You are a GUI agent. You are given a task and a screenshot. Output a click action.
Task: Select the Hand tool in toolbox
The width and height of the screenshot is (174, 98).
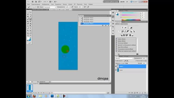28,35
